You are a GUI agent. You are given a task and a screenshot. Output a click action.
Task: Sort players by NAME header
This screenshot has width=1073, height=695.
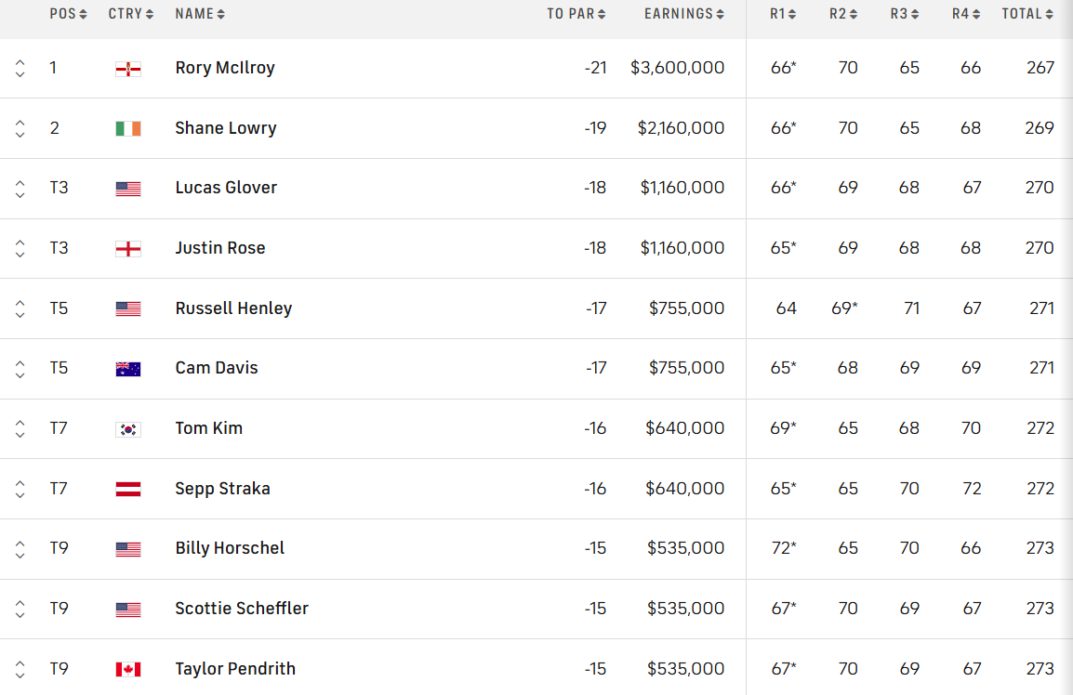200,14
